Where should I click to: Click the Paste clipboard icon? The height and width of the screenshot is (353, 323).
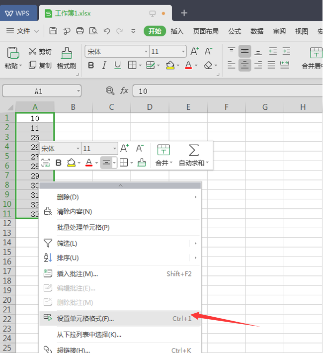pyautogui.click(x=13, y=53)
